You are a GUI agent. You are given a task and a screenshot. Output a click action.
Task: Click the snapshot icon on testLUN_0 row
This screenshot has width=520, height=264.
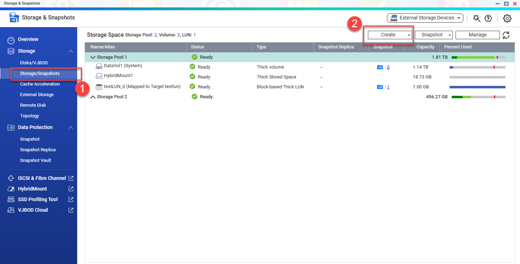coord(380,87)
